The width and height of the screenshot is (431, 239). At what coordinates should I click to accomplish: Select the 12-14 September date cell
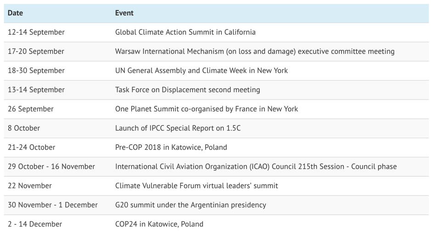pos(36,32)
